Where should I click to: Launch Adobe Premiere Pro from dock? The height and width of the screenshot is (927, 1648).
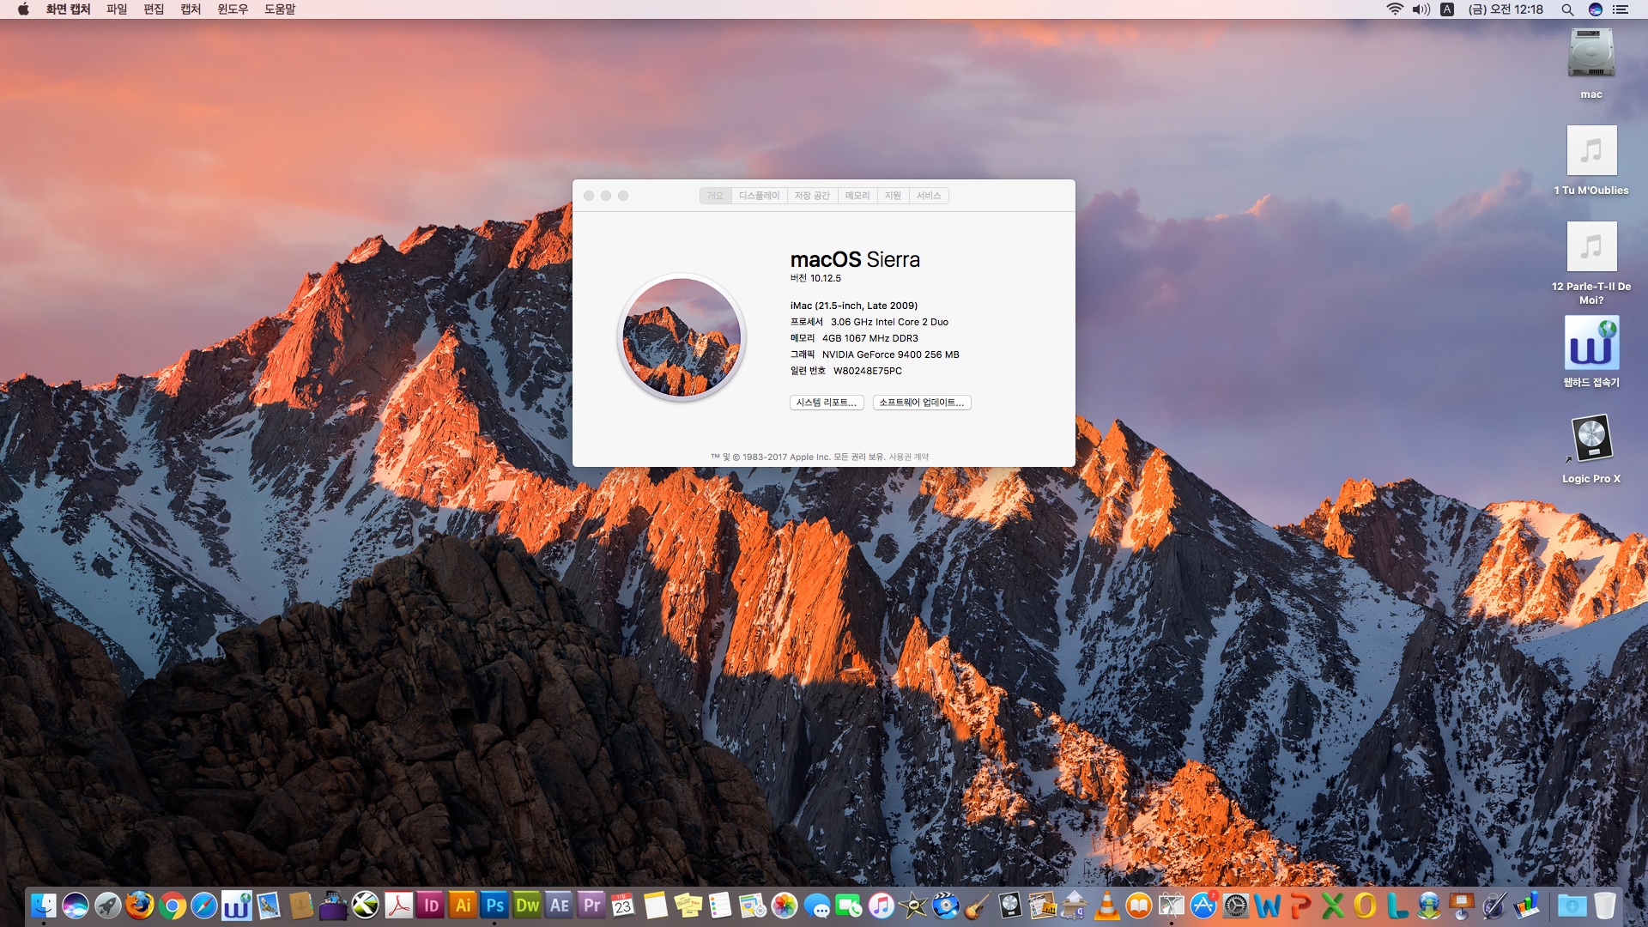[x=592, y=906]
